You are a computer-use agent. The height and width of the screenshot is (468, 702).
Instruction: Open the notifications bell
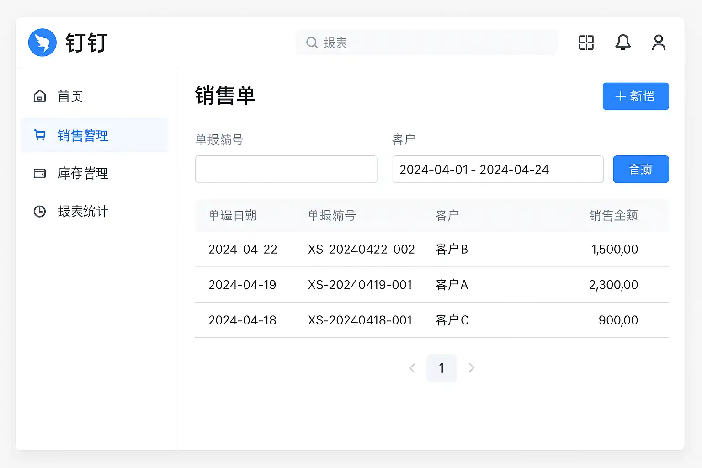click(x=622, y=43)
